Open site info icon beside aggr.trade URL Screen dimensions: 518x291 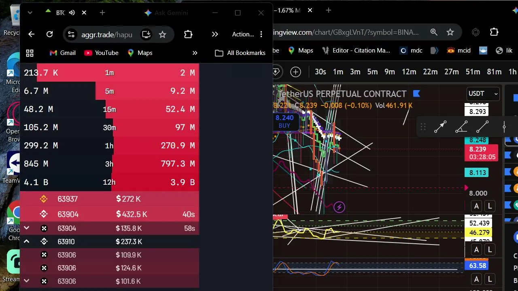point(71,34)
